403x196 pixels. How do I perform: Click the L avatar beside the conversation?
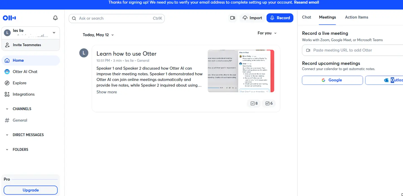[84, 53]
